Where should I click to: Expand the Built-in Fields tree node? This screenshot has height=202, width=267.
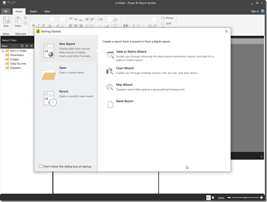click(x=3, y=51)
